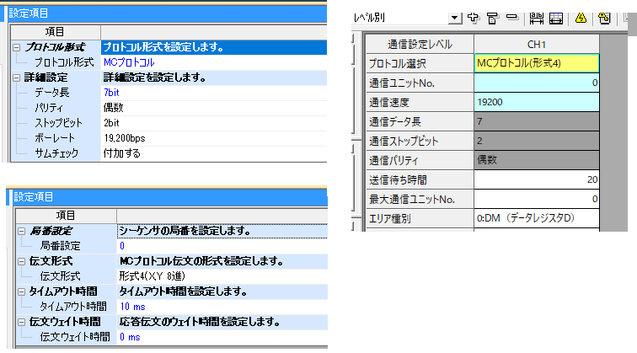
Task: Click the 通信速度 row label
Action: coord(420,102)
